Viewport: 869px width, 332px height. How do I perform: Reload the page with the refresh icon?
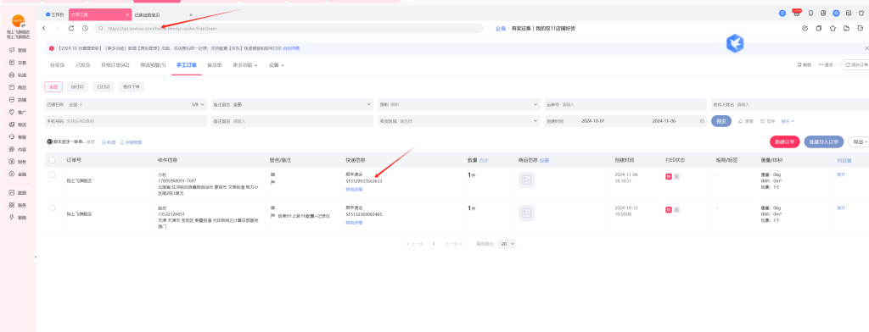[x=71, y=28]
